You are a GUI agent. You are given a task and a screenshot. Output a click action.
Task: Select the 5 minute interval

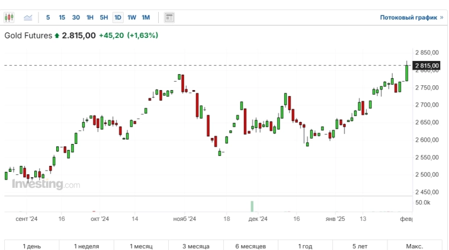(x=48, y=18)
